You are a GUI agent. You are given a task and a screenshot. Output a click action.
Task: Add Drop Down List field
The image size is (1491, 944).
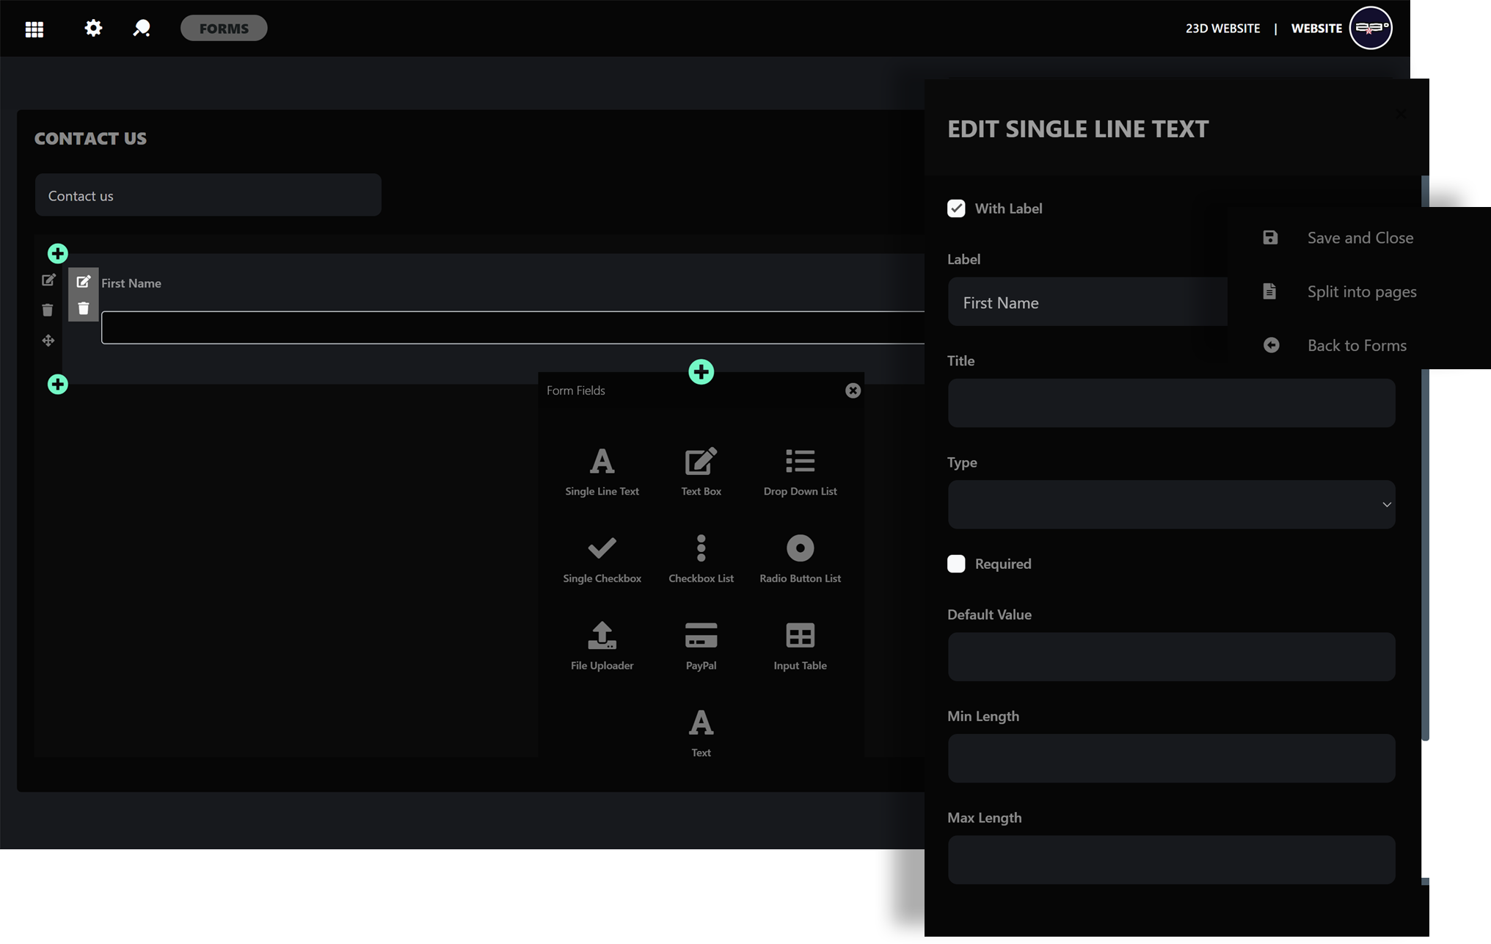pos(800,471)
